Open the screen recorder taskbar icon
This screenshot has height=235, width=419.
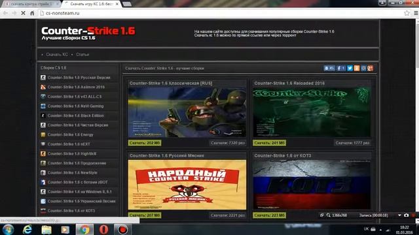click(122, 229)
